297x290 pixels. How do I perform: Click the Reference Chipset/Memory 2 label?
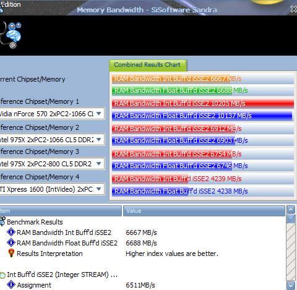coord(40,127)
